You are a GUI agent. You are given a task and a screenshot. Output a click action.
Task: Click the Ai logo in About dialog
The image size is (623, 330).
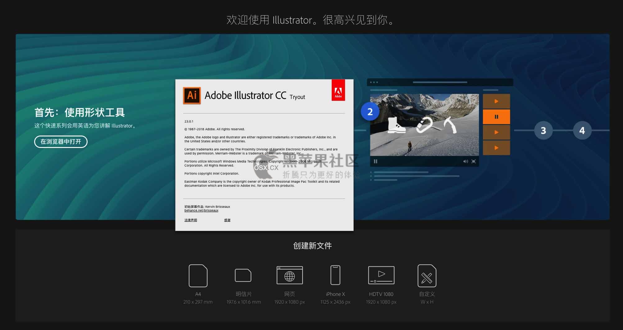click(x=192, y=95)
